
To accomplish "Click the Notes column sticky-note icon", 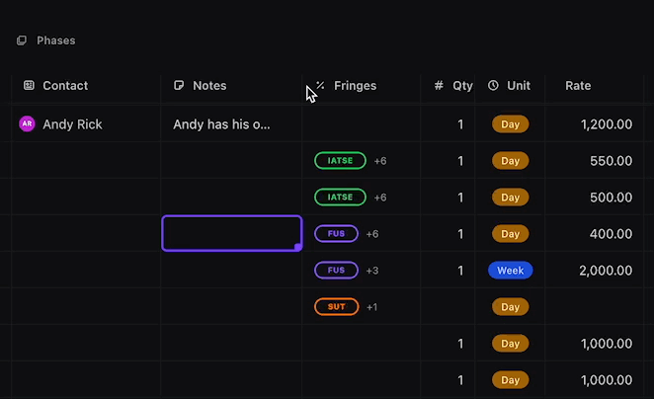I will point(179,86).
